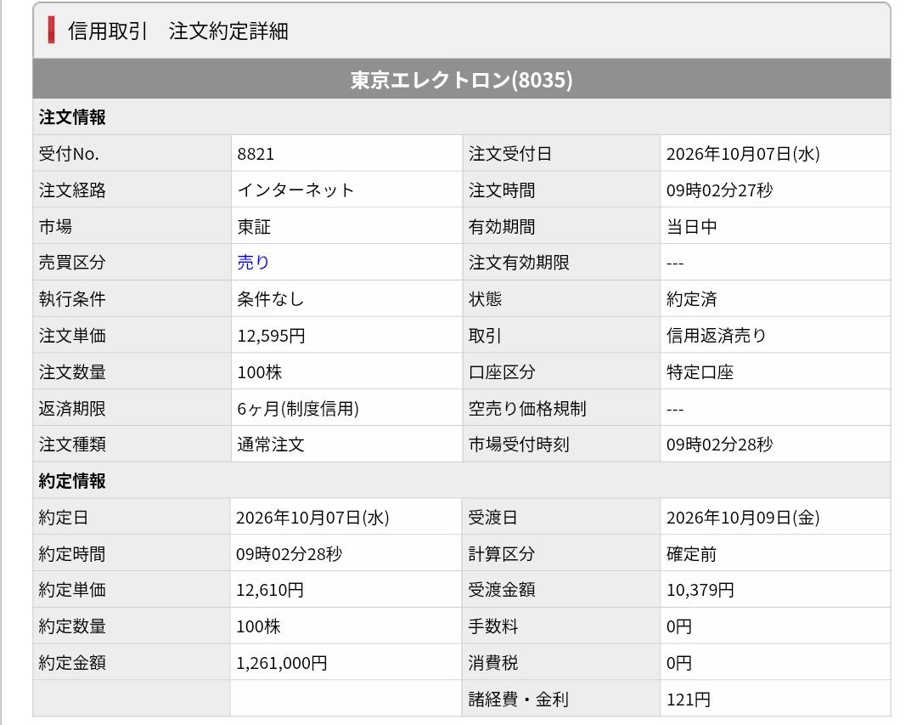Select the 東京エレクトロン(8035) stock name header
The image size is (917, 725).
pyautogui.click(x=461, y=80)
